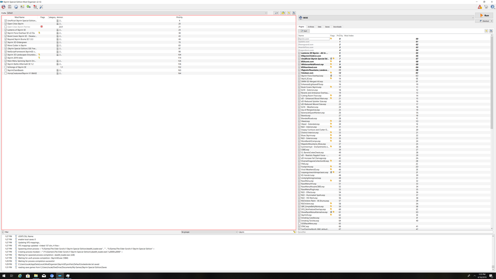496x279 pixels.
Task: Open the Profile Default dropdown
Action: click(137, 13)
